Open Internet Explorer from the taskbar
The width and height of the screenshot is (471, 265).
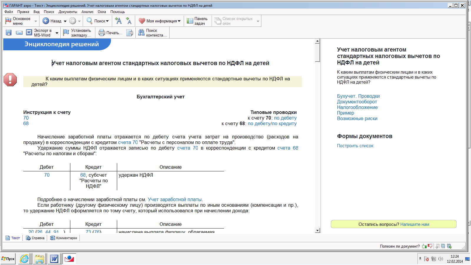[24, 259]
